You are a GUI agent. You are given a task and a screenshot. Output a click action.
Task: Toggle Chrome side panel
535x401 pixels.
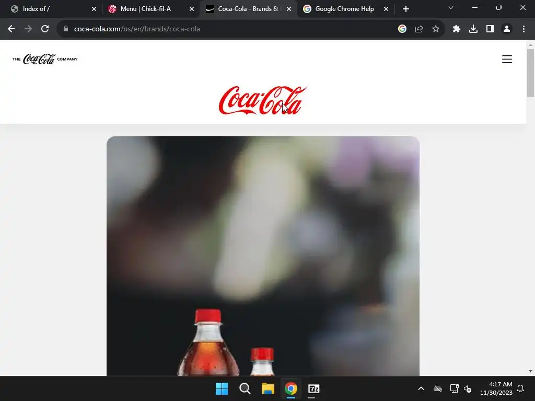coord(490,29)
